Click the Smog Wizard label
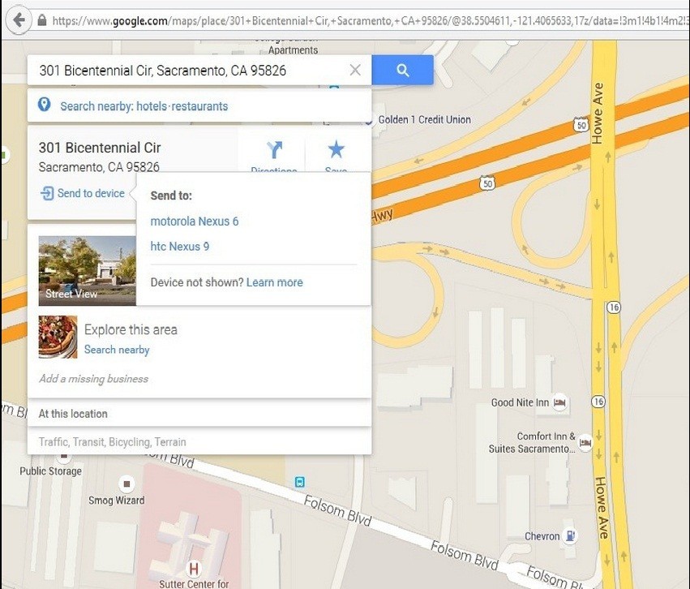The width and height of the screenshot is (690, 589). point(116,501)
